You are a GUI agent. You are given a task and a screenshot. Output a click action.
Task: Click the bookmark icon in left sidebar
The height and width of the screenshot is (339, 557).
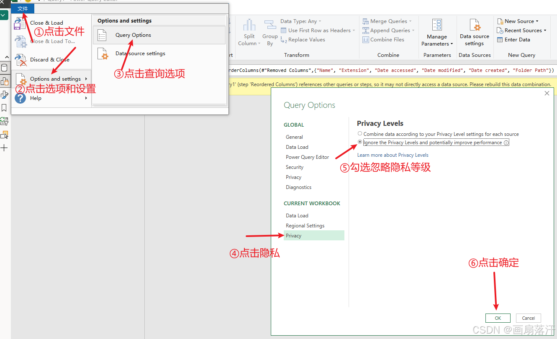4,108
